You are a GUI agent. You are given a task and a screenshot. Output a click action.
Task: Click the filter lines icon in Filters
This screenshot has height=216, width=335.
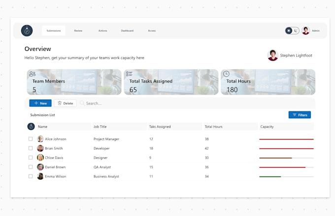(295, 115)
